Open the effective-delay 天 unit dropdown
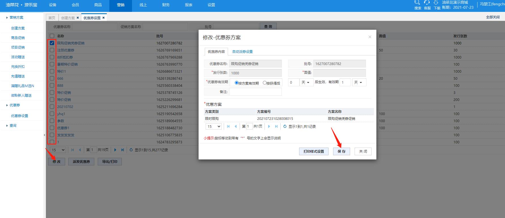 tap(306, 82)
